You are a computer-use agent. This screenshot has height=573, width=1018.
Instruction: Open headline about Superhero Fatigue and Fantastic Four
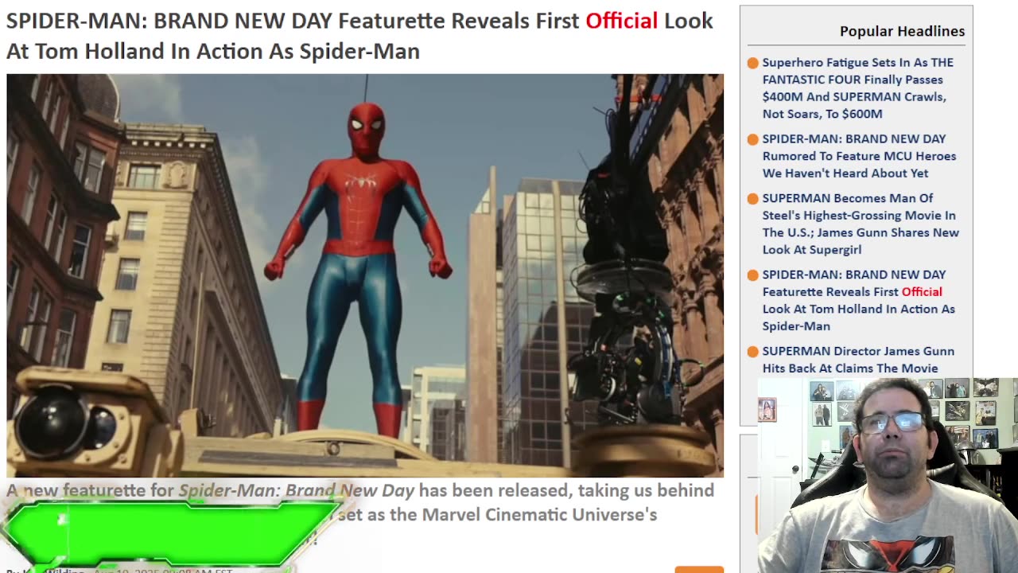(x=857, y=88)
